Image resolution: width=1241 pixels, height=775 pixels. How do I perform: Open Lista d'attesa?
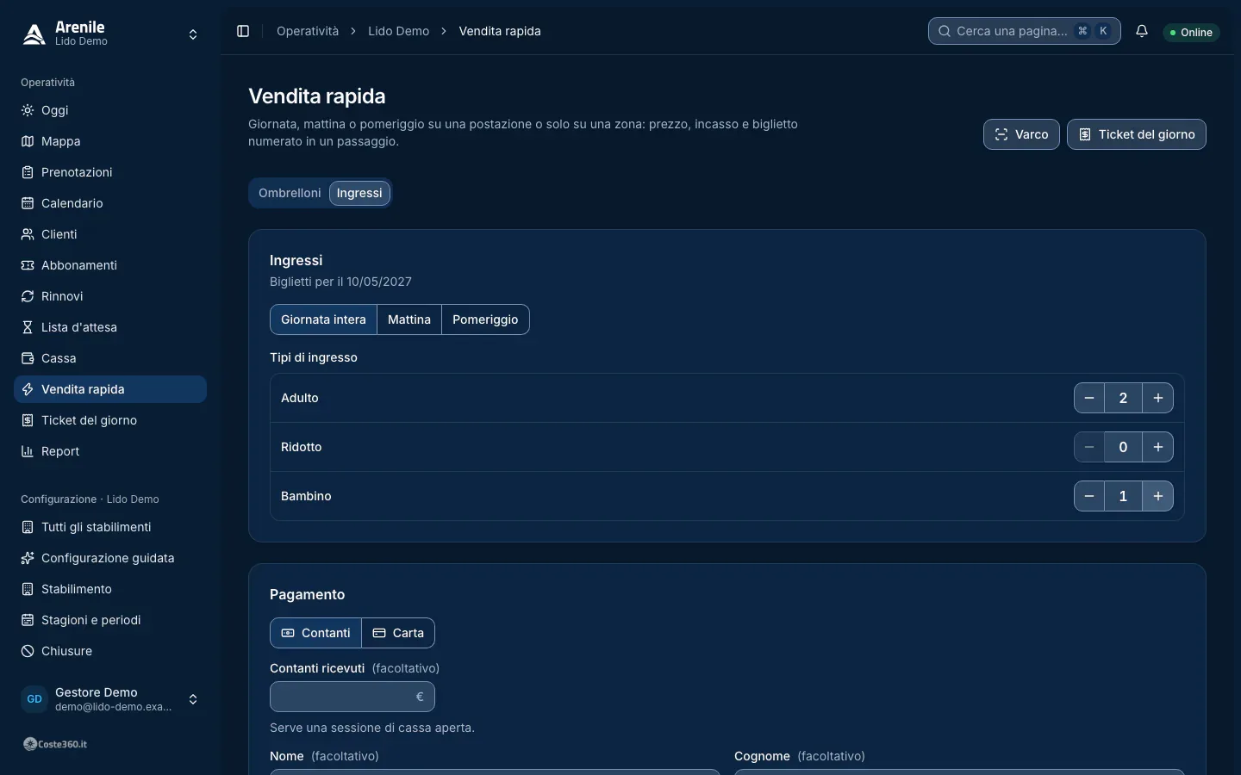(110, 327)
